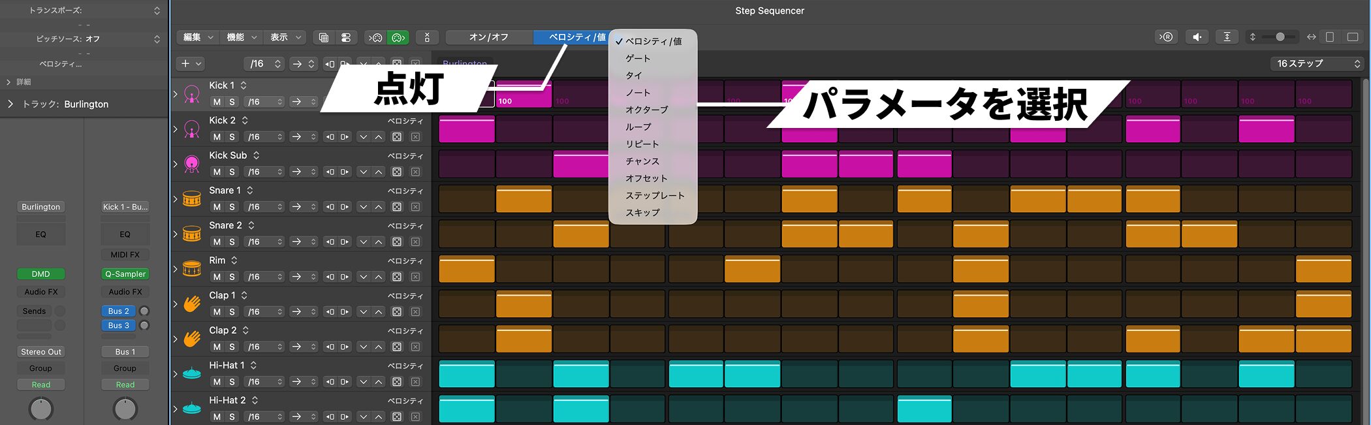Screen dimensions: 1371x425
Task: Choose チャンス in the parameter menu
Action: click(642, 161)
